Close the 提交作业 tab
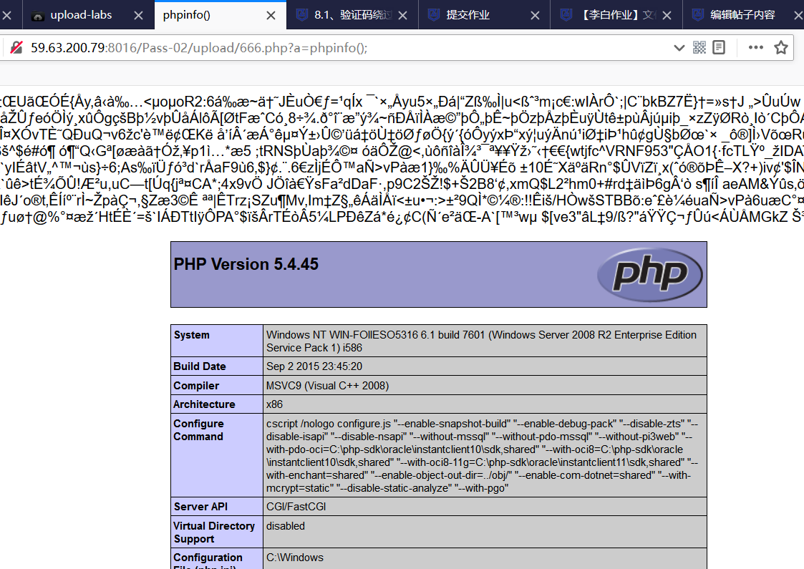Screen dimensions: 804x569 click(535, 15)
